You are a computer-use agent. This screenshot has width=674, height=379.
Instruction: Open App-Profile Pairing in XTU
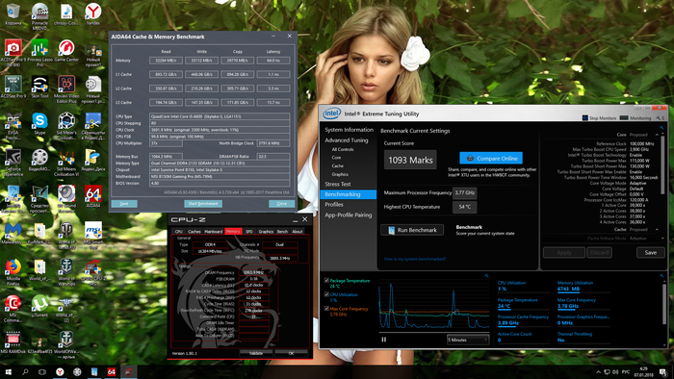[x=349, y=215]
